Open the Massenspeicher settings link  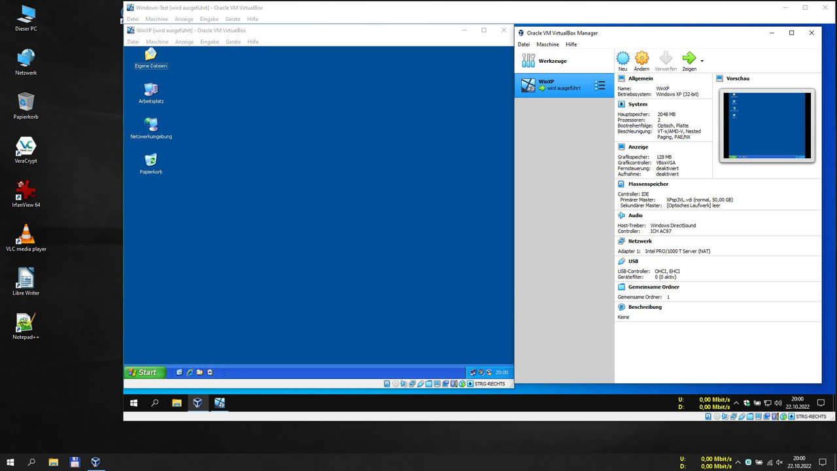pyautogui.click(x=649, y=184)
